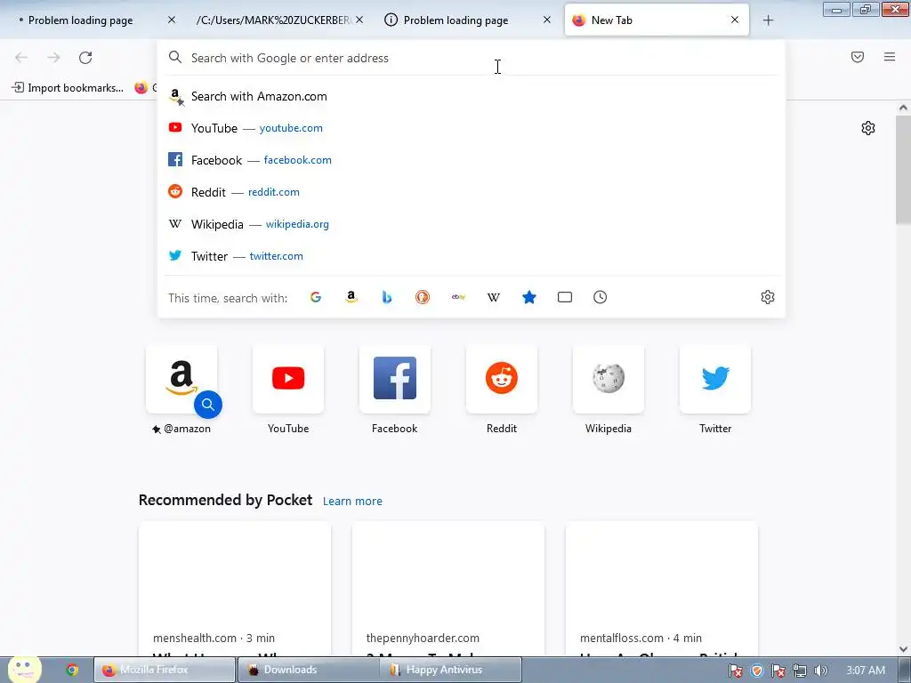The width and height of the screenshot is (911, 683).
Task: Search this time with DuckDuckGo
Action: (x=423, y=297)
